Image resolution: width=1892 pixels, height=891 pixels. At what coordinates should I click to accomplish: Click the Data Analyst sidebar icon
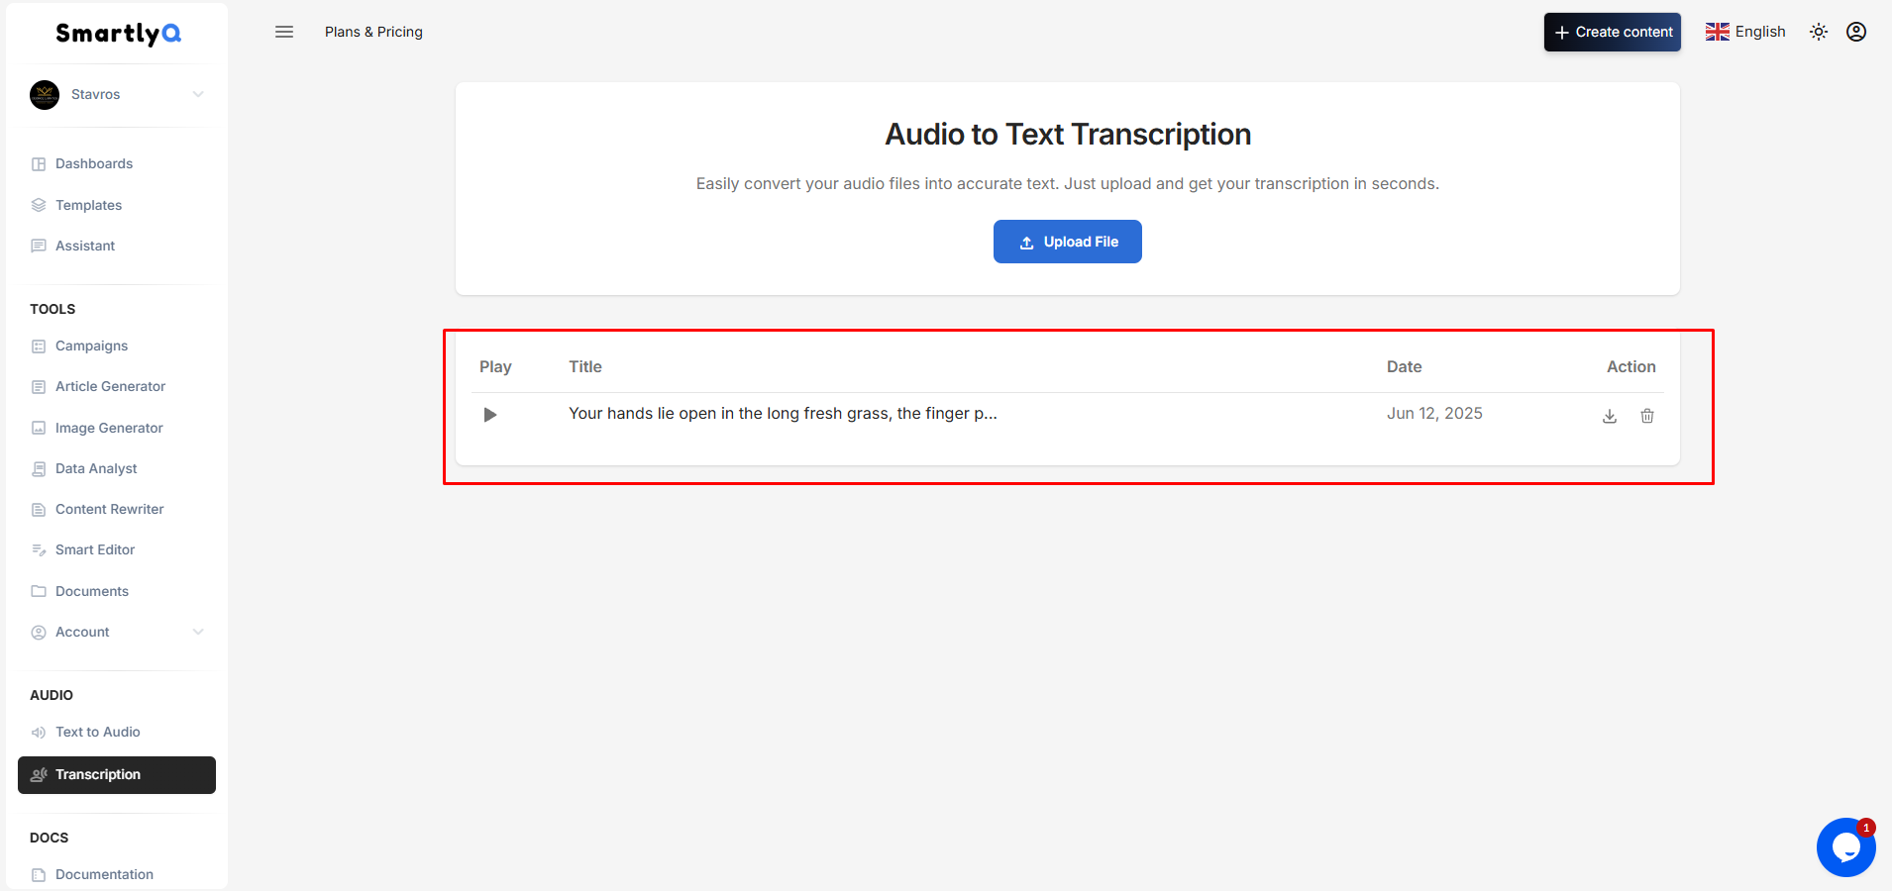39,469
